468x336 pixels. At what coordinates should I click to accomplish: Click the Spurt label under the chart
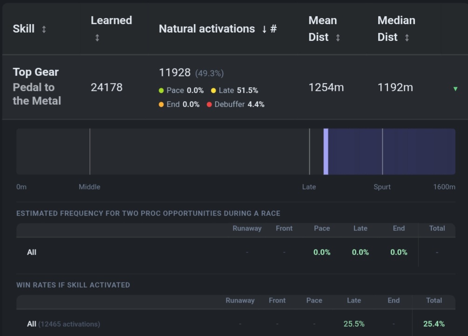[x=382, y=187]
